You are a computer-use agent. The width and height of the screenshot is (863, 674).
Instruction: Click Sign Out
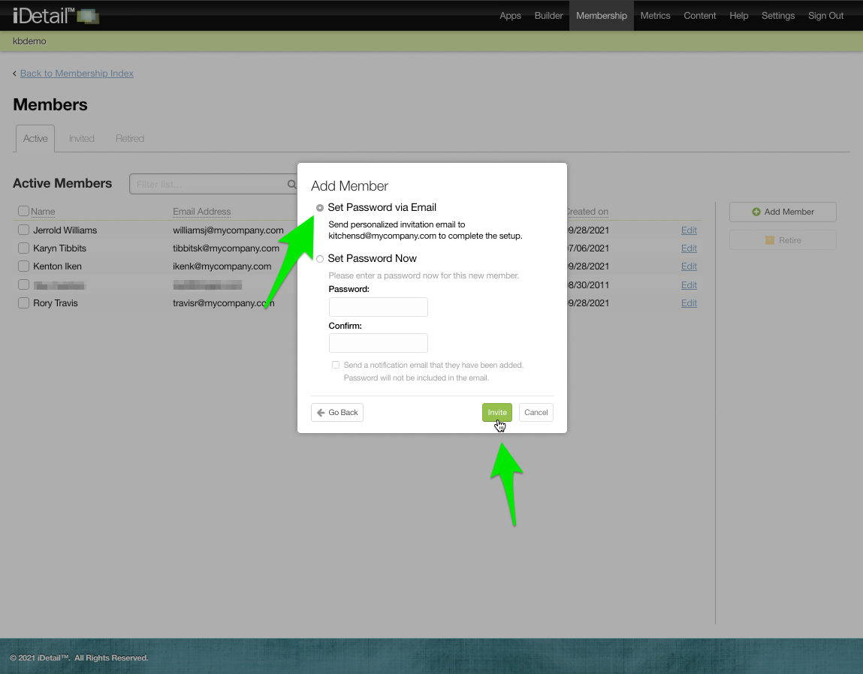825,16
